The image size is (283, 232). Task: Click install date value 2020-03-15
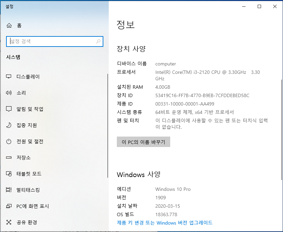click(x=168, y=206)
